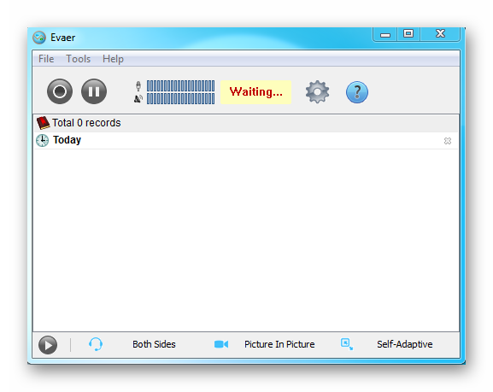
Task: Minimize the Evaer window
Action: coord(385,34)
